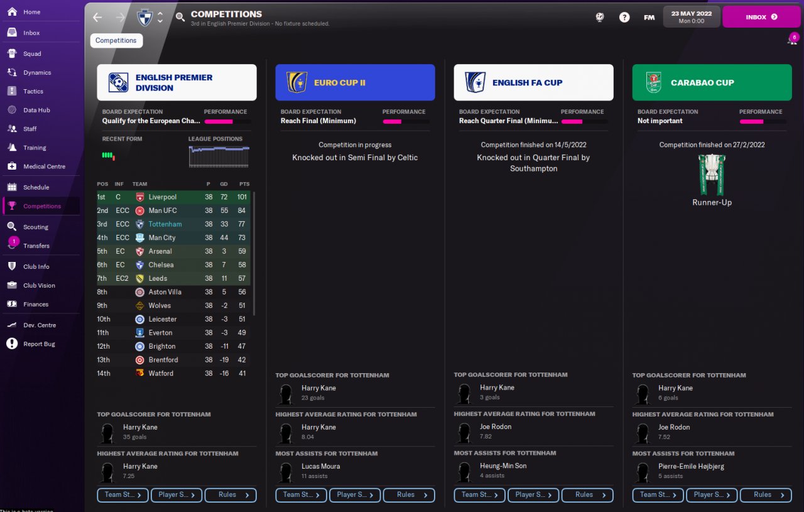
Task: Click the Tottenham club badge in header
Action: point(144,18)
